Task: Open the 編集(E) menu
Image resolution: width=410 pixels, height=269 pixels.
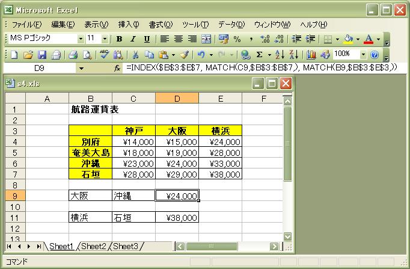Action: (63, 25)
